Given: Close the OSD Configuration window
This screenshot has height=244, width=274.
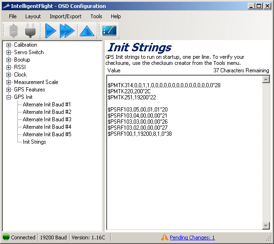Looking at the screenshot, I should (267, 6).
